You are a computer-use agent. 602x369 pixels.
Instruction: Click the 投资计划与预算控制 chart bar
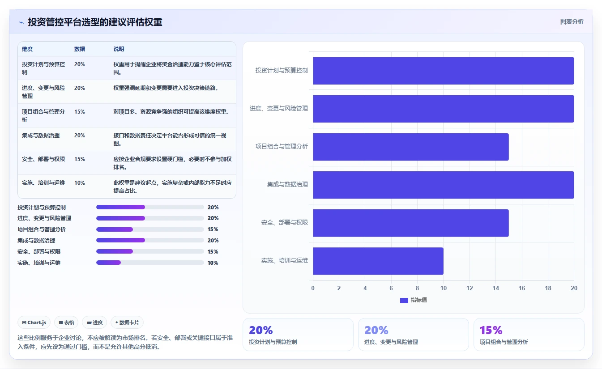tap(443, 71)
